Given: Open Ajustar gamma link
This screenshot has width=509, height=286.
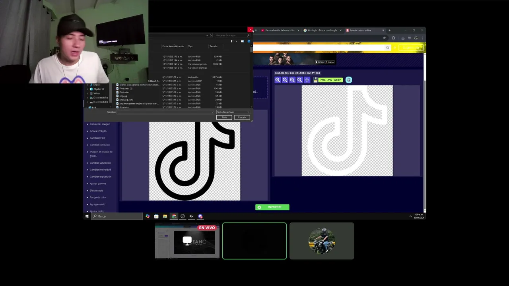Looking at the screenshot, I should [98, 184].
